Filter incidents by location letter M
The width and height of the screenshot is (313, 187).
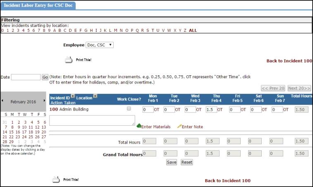click(116, 31)
